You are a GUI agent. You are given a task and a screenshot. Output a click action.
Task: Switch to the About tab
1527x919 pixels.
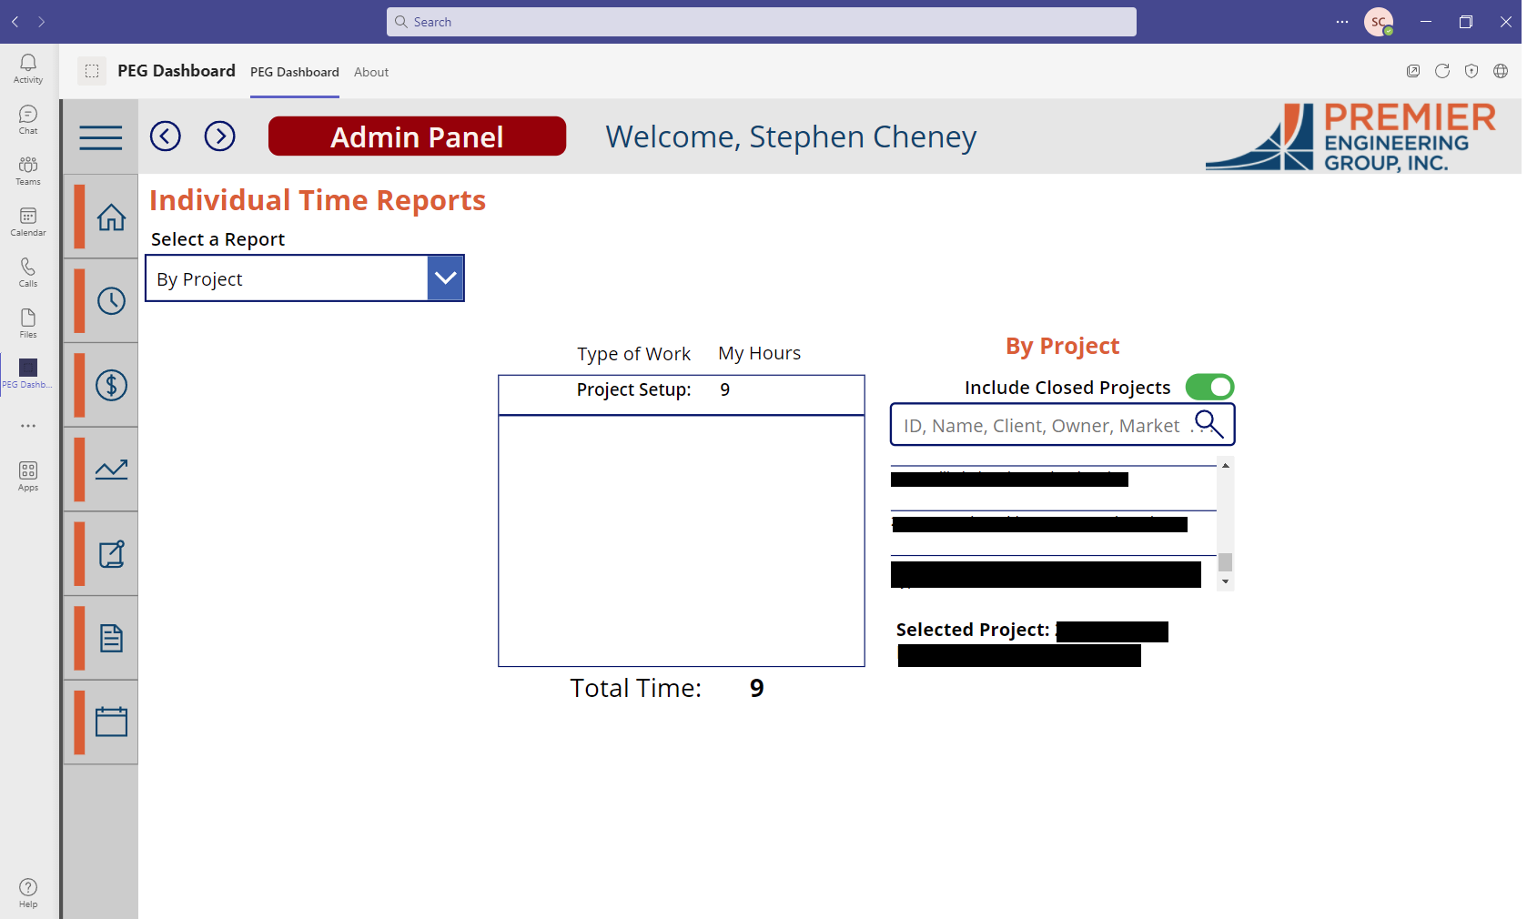[x=370, y=72]
